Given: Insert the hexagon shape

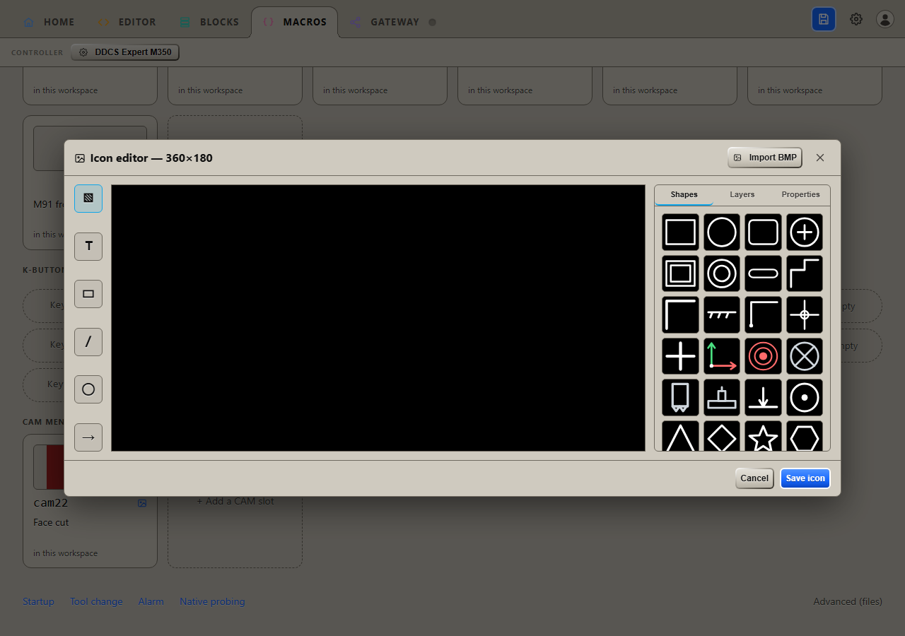Looking at the screenshot, I should pyautogui.click(x=805, y=436).
